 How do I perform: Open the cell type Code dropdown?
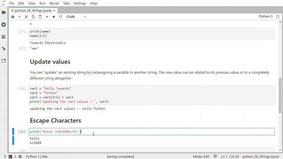[x=76, y=17]
